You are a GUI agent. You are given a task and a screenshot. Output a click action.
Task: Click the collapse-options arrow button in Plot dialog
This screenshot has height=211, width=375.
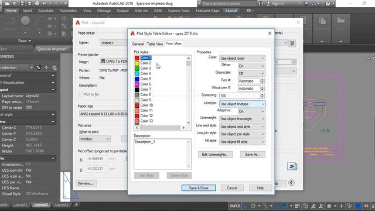(291, 183)
